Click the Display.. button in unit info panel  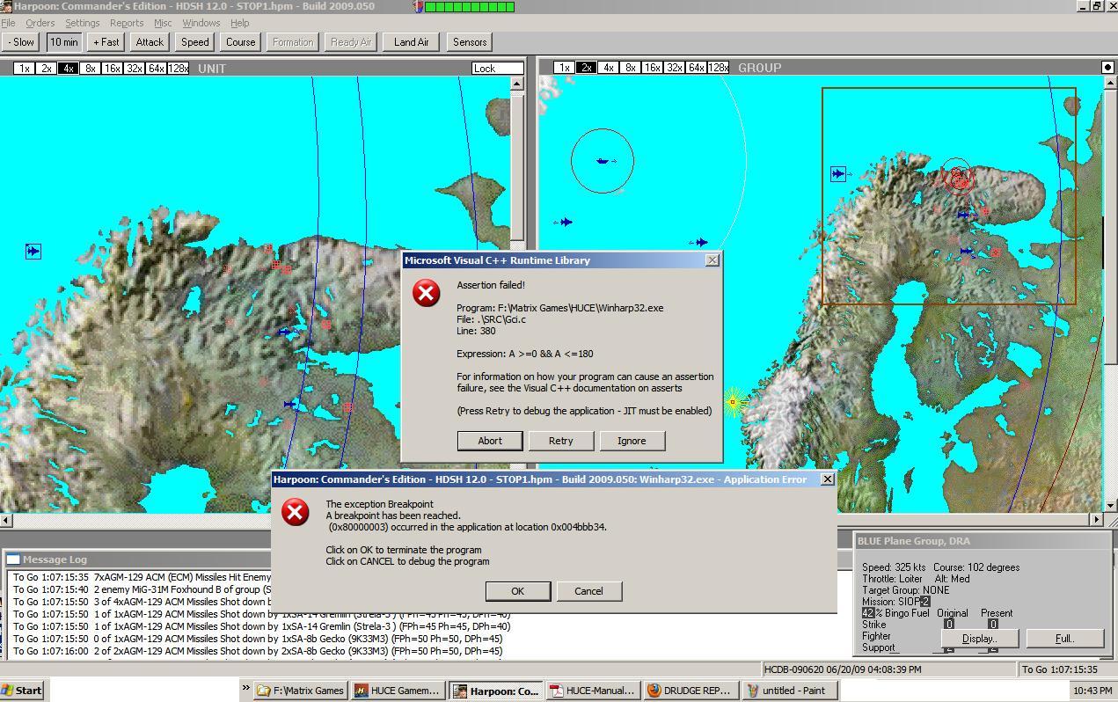(979, 639)
